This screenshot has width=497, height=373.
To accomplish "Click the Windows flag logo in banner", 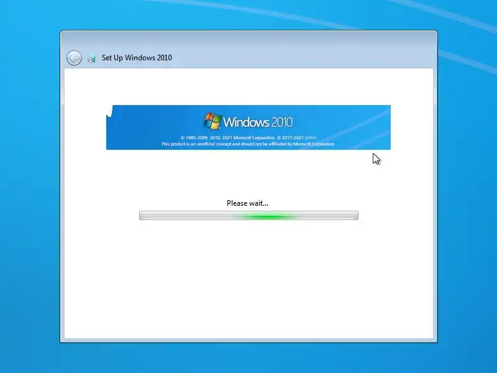I will coord(212,121).
